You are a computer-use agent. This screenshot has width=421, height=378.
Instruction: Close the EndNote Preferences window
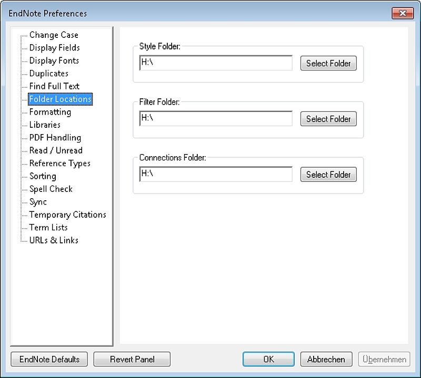tap(403, 13)
